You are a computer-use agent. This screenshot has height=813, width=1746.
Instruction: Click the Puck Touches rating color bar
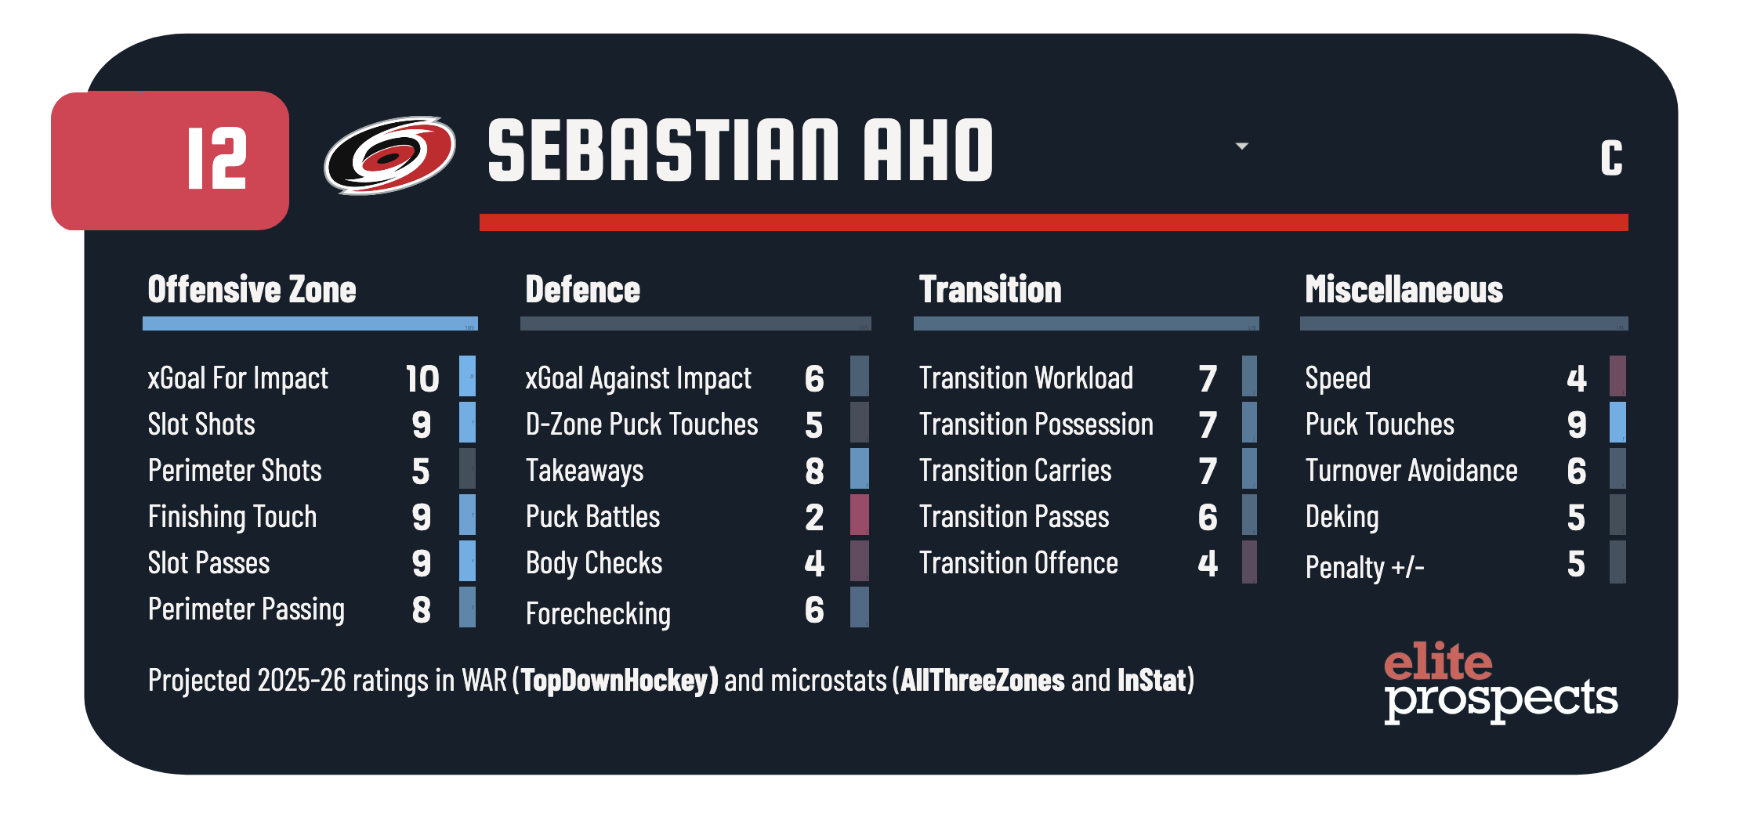pos(1617,422)
